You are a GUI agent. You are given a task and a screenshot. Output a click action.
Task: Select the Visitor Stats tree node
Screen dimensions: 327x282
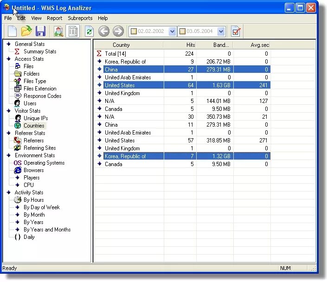27,111
